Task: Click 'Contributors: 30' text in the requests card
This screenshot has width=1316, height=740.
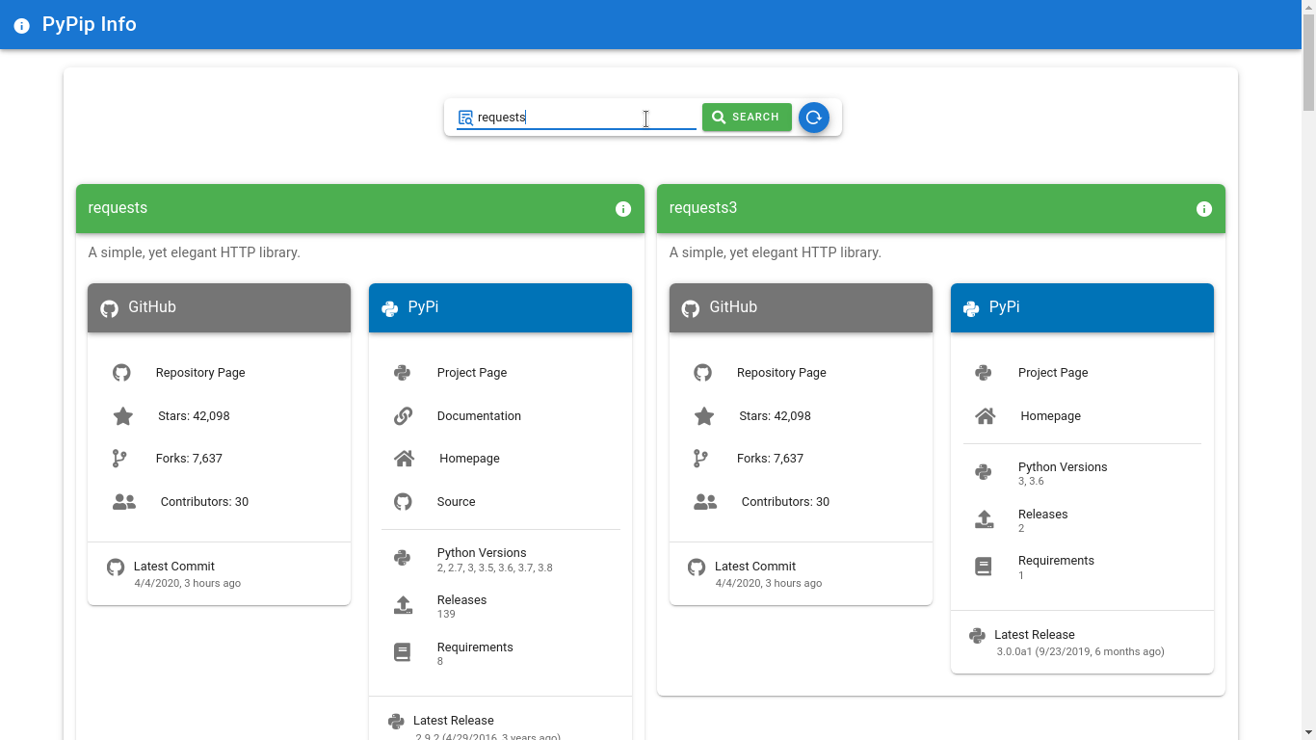Action: coord(204,502)
